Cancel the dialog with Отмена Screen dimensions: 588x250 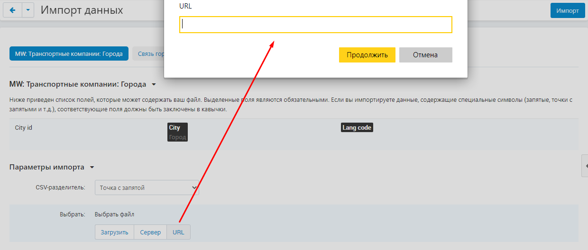coord(425,55)
